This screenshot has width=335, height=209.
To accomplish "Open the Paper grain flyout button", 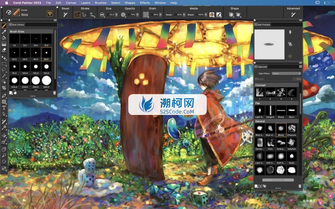I will click(x=146, y=15).
